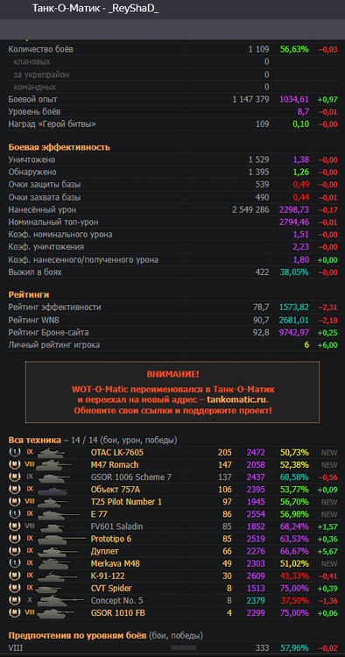Open the K-91-122 tank name
Image resolution: width=345 pixels, height=657 pixels.
108,576
